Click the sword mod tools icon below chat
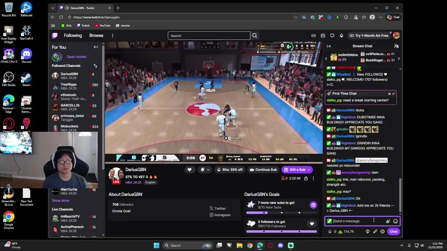 (375, 231)
